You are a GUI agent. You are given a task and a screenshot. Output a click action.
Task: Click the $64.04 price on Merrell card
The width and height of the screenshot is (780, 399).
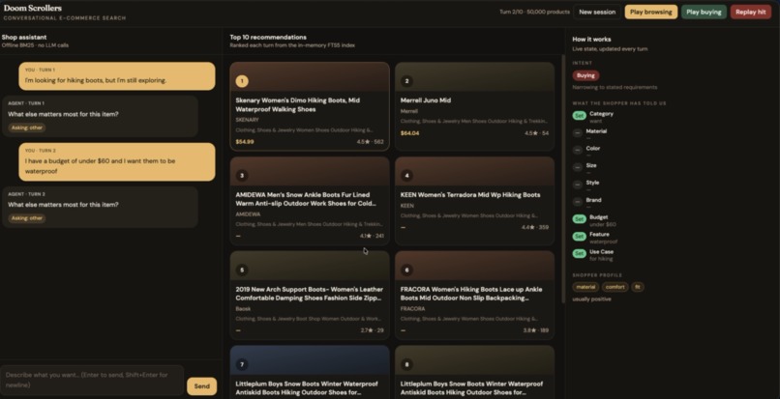pos(409,133)
